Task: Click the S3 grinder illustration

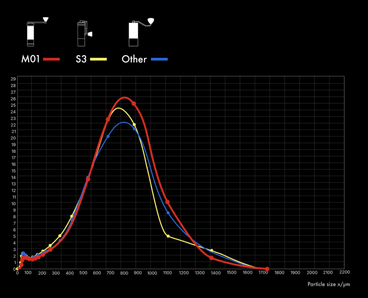Action: (x=85, y=33)
